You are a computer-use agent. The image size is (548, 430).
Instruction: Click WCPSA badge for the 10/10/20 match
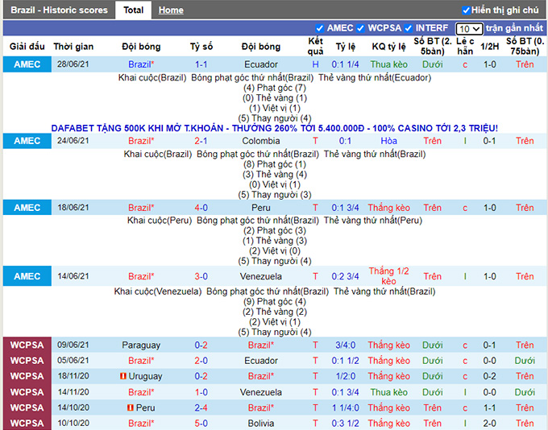click(x=27, y=423)
